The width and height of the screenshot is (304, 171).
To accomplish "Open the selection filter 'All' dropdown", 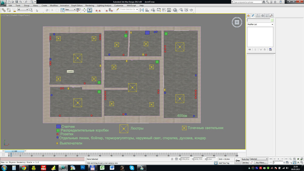I will coord(23,10).
